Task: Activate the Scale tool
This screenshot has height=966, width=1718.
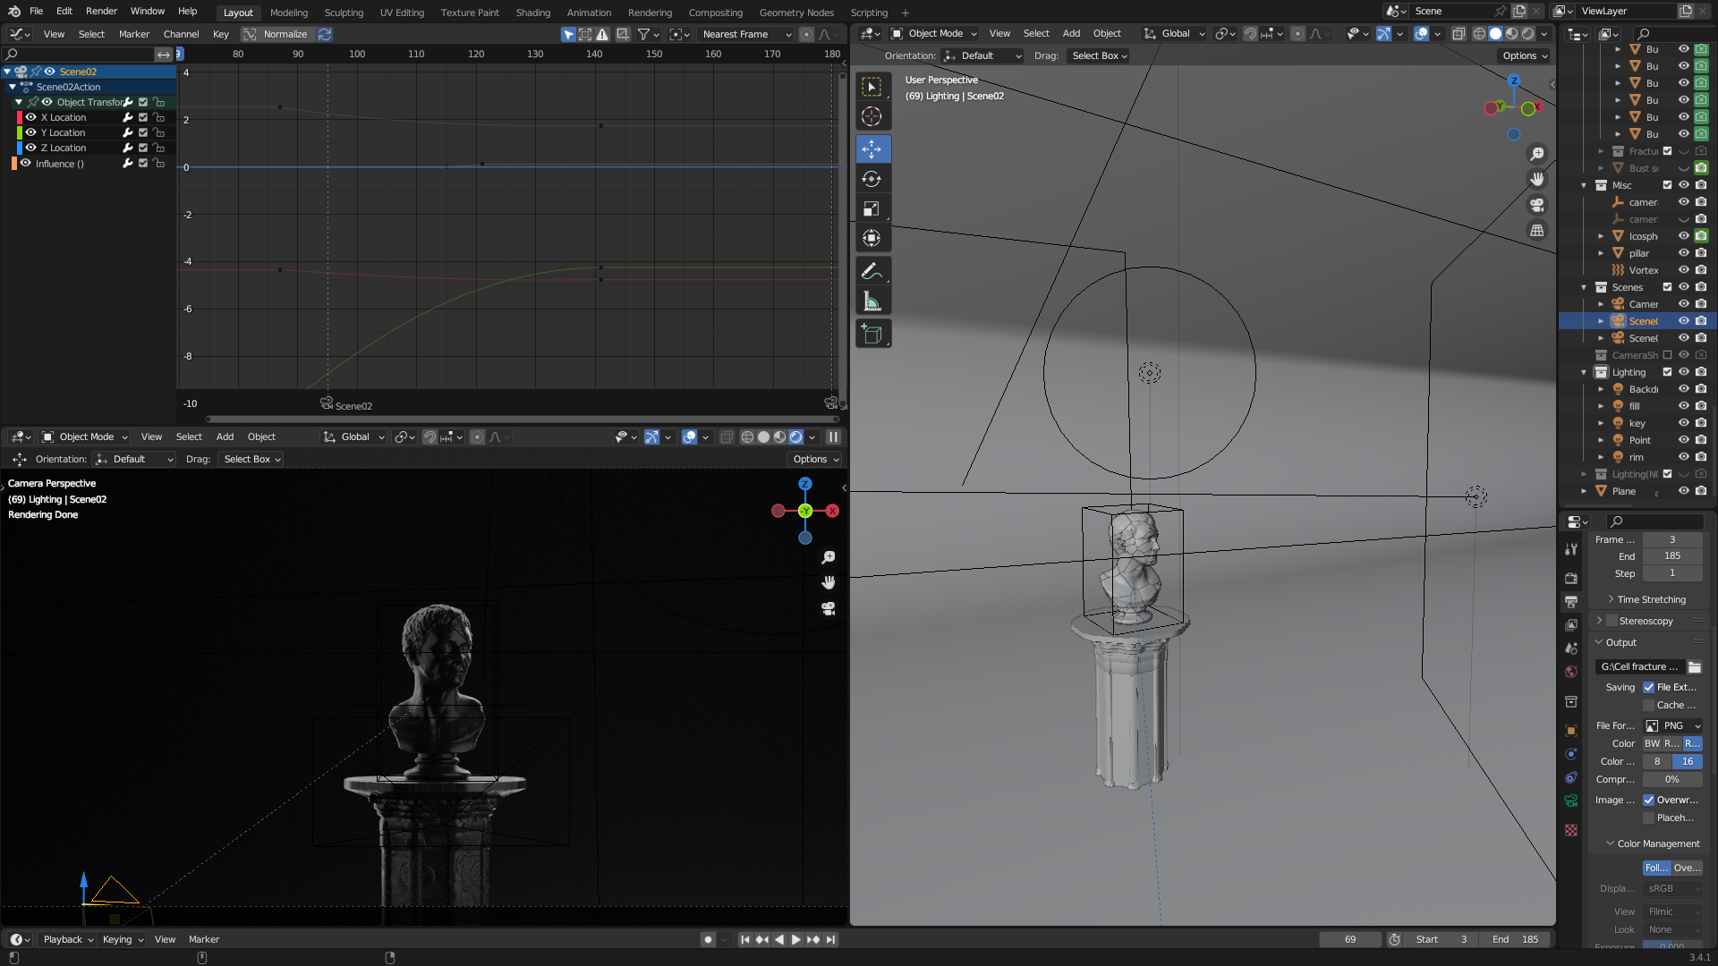Action: tap(872, 208)
